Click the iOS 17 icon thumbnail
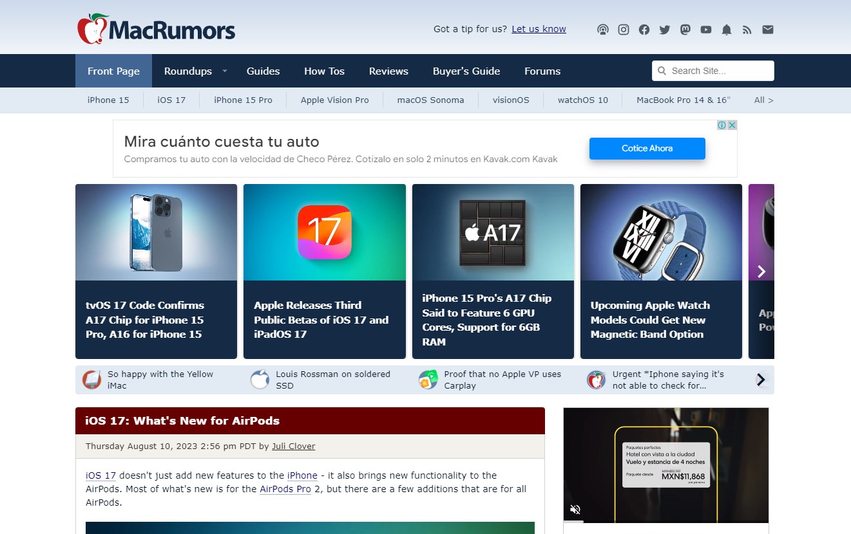The height and width of the screenshot is (534, 851). [325, 232]
